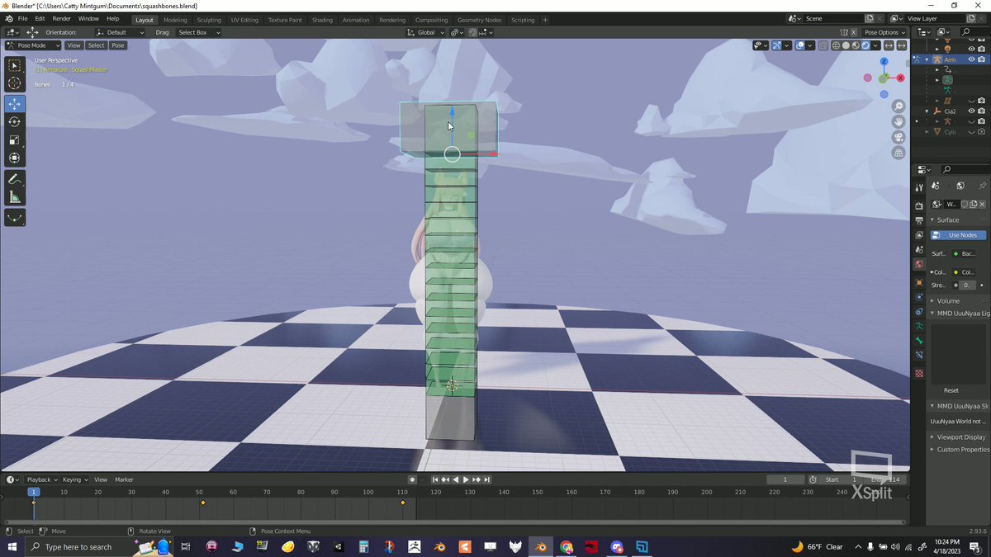Screen dimensions: 991x557
Task: Toggle viewport visibility of Cia2
Action: click(972, 111)
